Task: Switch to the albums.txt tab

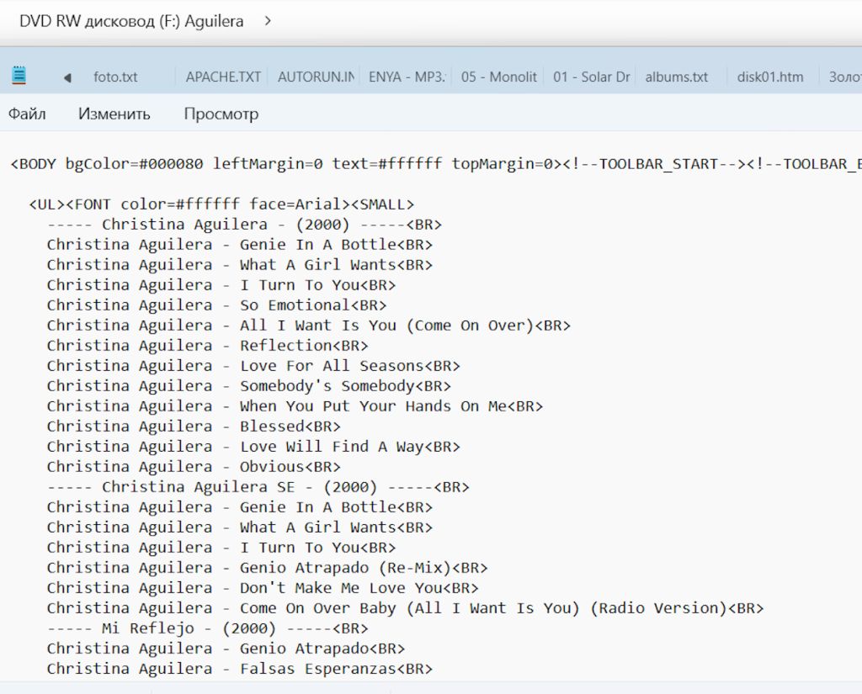Action: tap(677, 77)
